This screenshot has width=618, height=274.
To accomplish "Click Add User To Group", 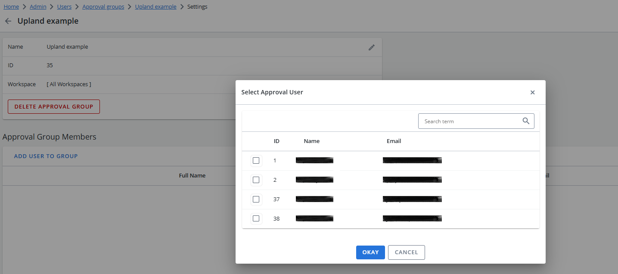I will 46,156.
